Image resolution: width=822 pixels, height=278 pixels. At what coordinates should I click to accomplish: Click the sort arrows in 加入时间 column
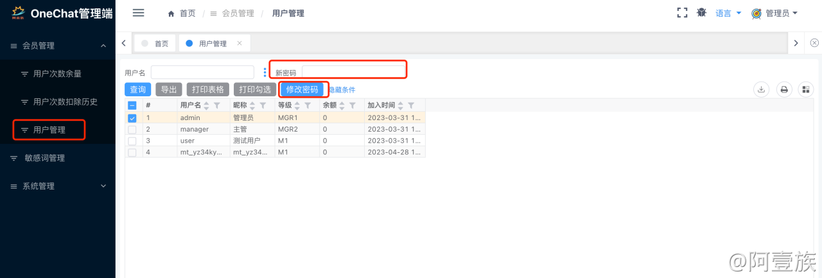(401, 105)
